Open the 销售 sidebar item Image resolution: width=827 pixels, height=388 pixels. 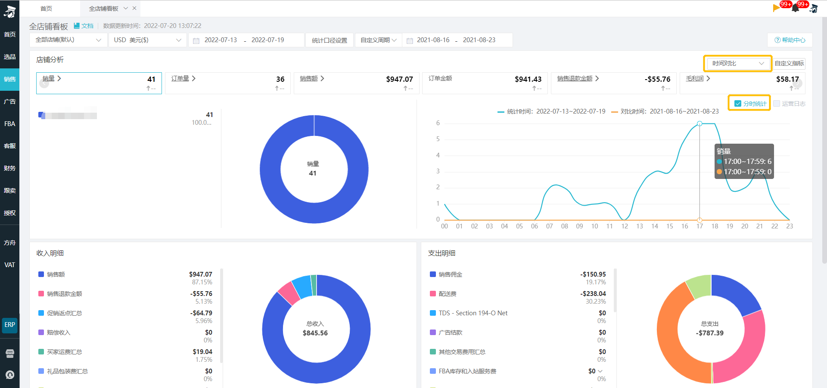pyautogui.click(x=9, y=79)
